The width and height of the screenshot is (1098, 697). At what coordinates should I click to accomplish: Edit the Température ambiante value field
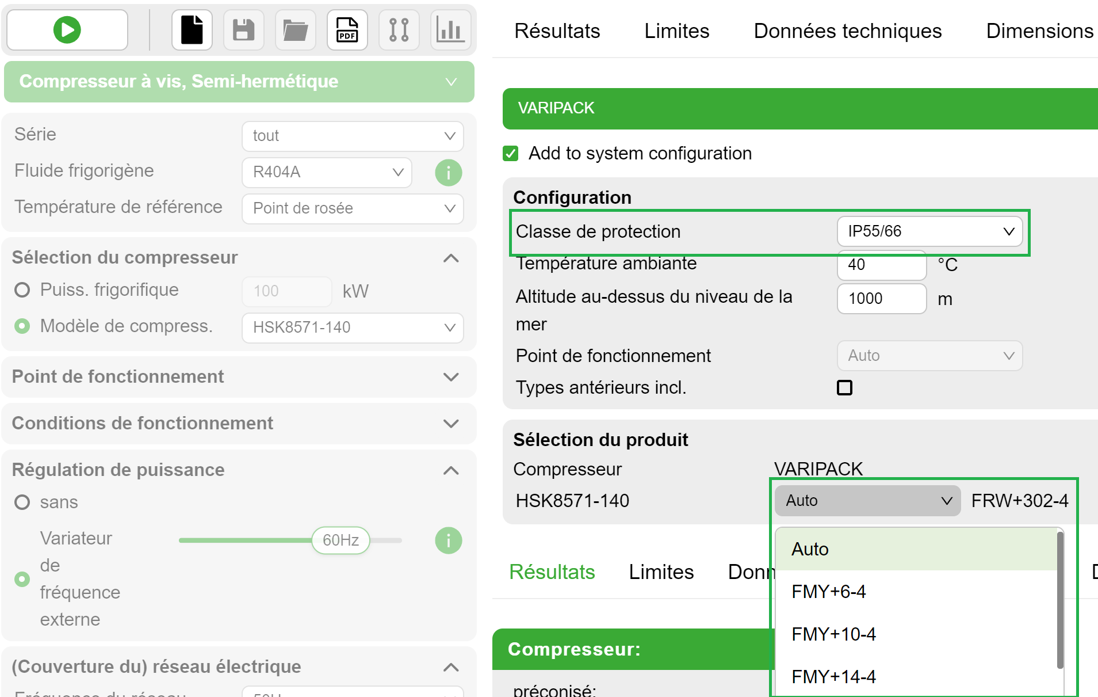point(881,265)
